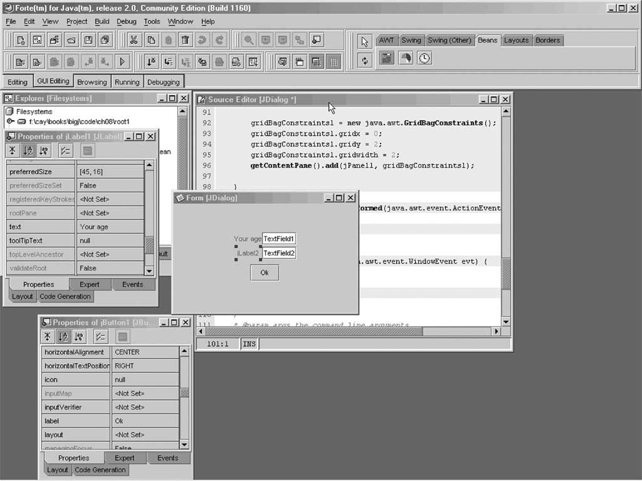
Task: Click the TextField1 input in Form
Action: 278,239
